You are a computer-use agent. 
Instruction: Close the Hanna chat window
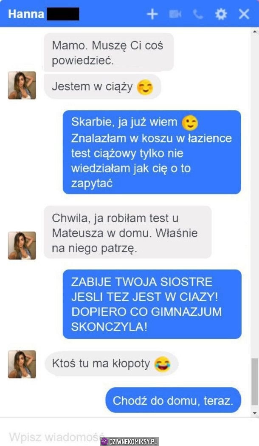coord(244,14)
